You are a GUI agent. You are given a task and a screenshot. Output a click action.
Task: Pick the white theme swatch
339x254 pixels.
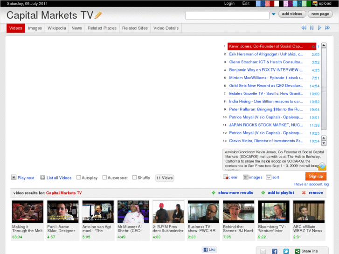coord(277,3)
